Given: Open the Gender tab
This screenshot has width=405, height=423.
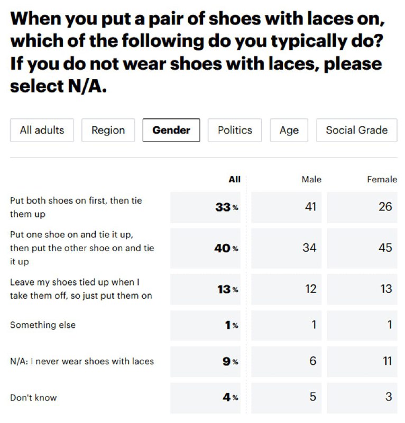Looking at the screenshot, I should [171, 130].
